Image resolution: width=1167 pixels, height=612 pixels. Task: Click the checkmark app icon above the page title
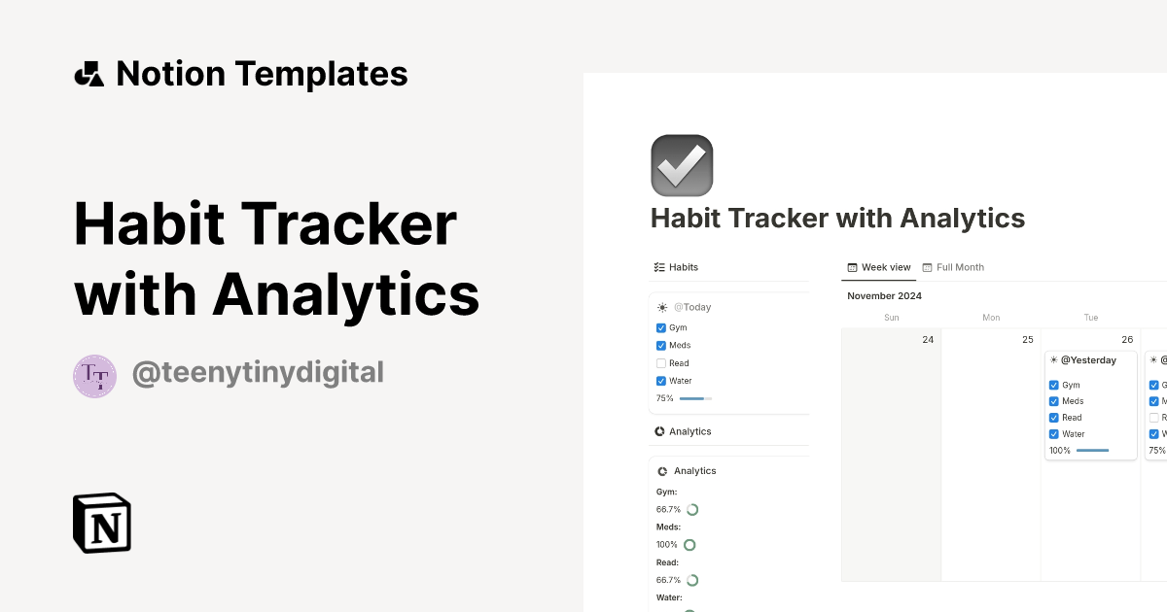pyautogui.click(x=681, y=165)
